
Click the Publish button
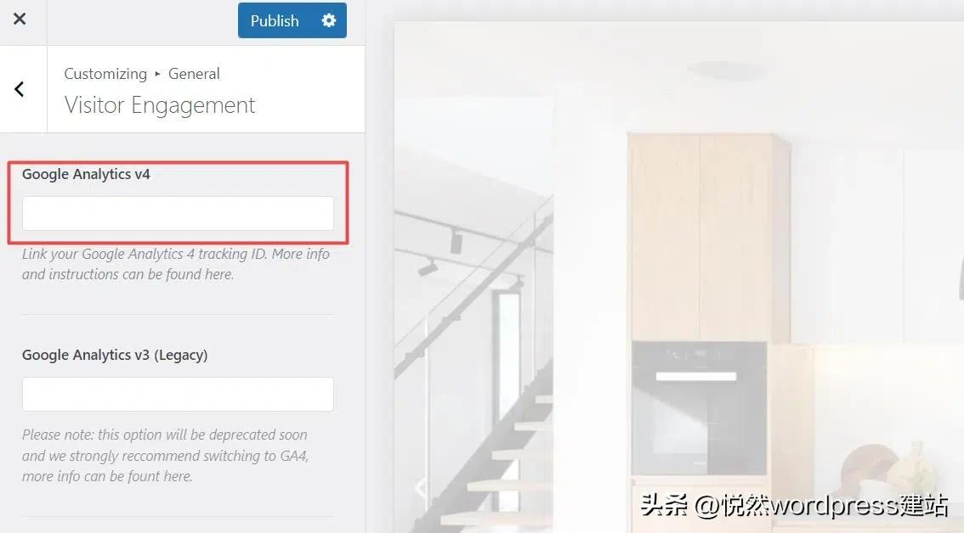coord(275,20)
